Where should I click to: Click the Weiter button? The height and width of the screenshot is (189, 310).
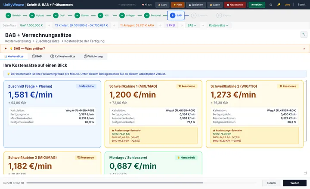[294, 183]
